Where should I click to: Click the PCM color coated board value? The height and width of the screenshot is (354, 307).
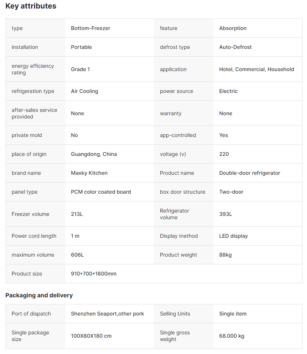(101, 192)
